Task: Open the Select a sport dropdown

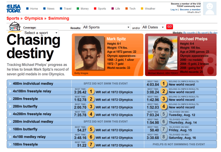Action: pos(41,33)
